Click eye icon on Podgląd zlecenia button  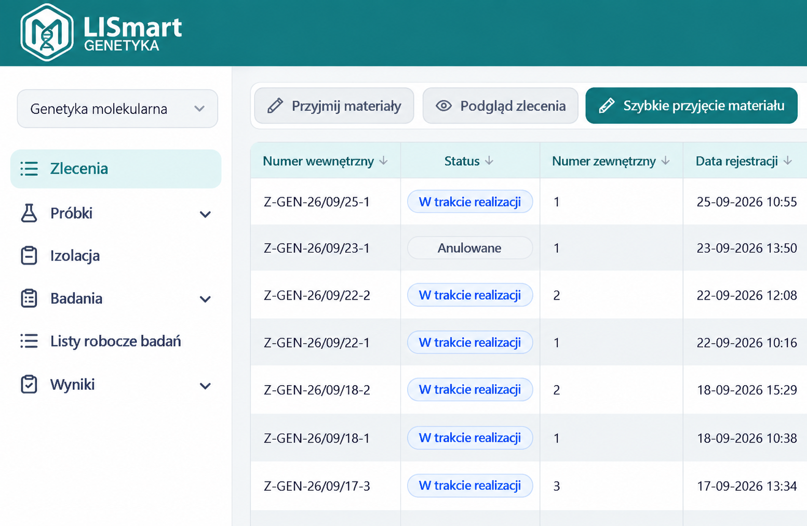coord(443,106)
